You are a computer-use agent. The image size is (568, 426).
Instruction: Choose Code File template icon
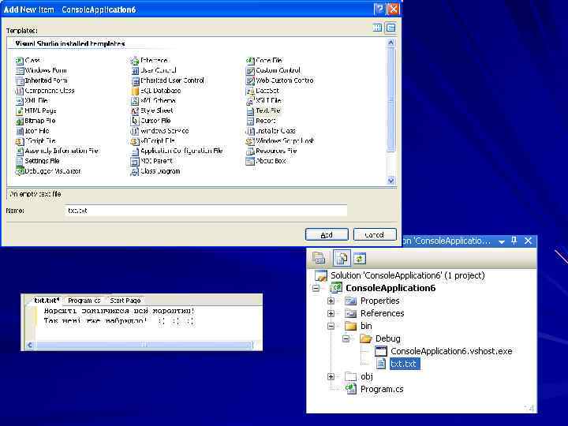pos(250,61)
